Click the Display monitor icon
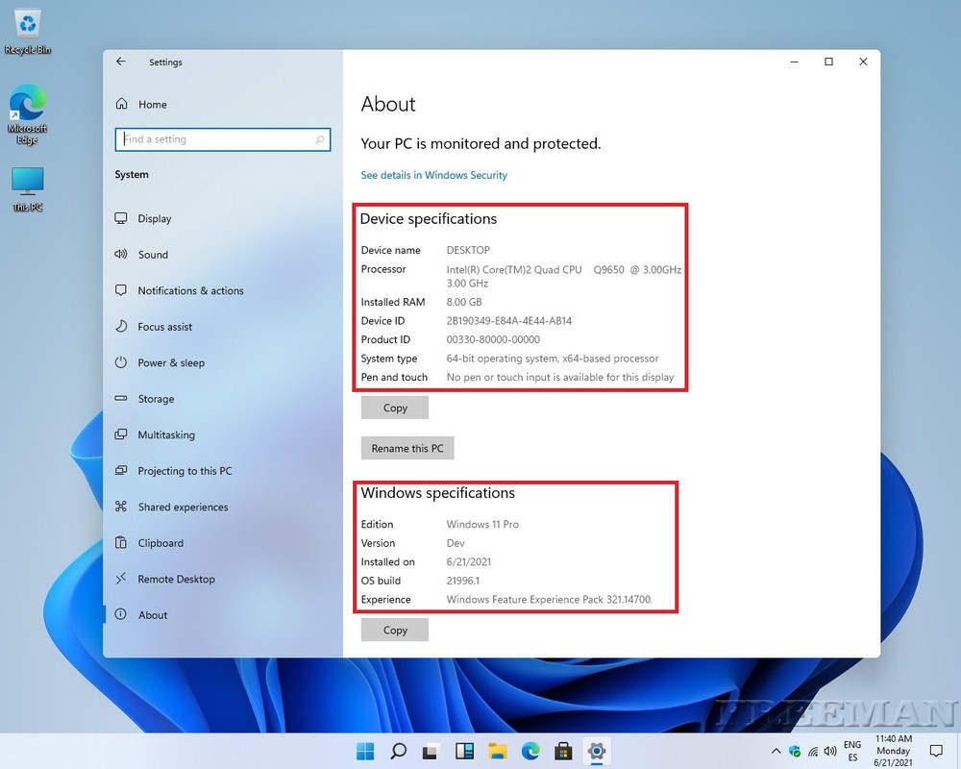 (x=121, y=217)
